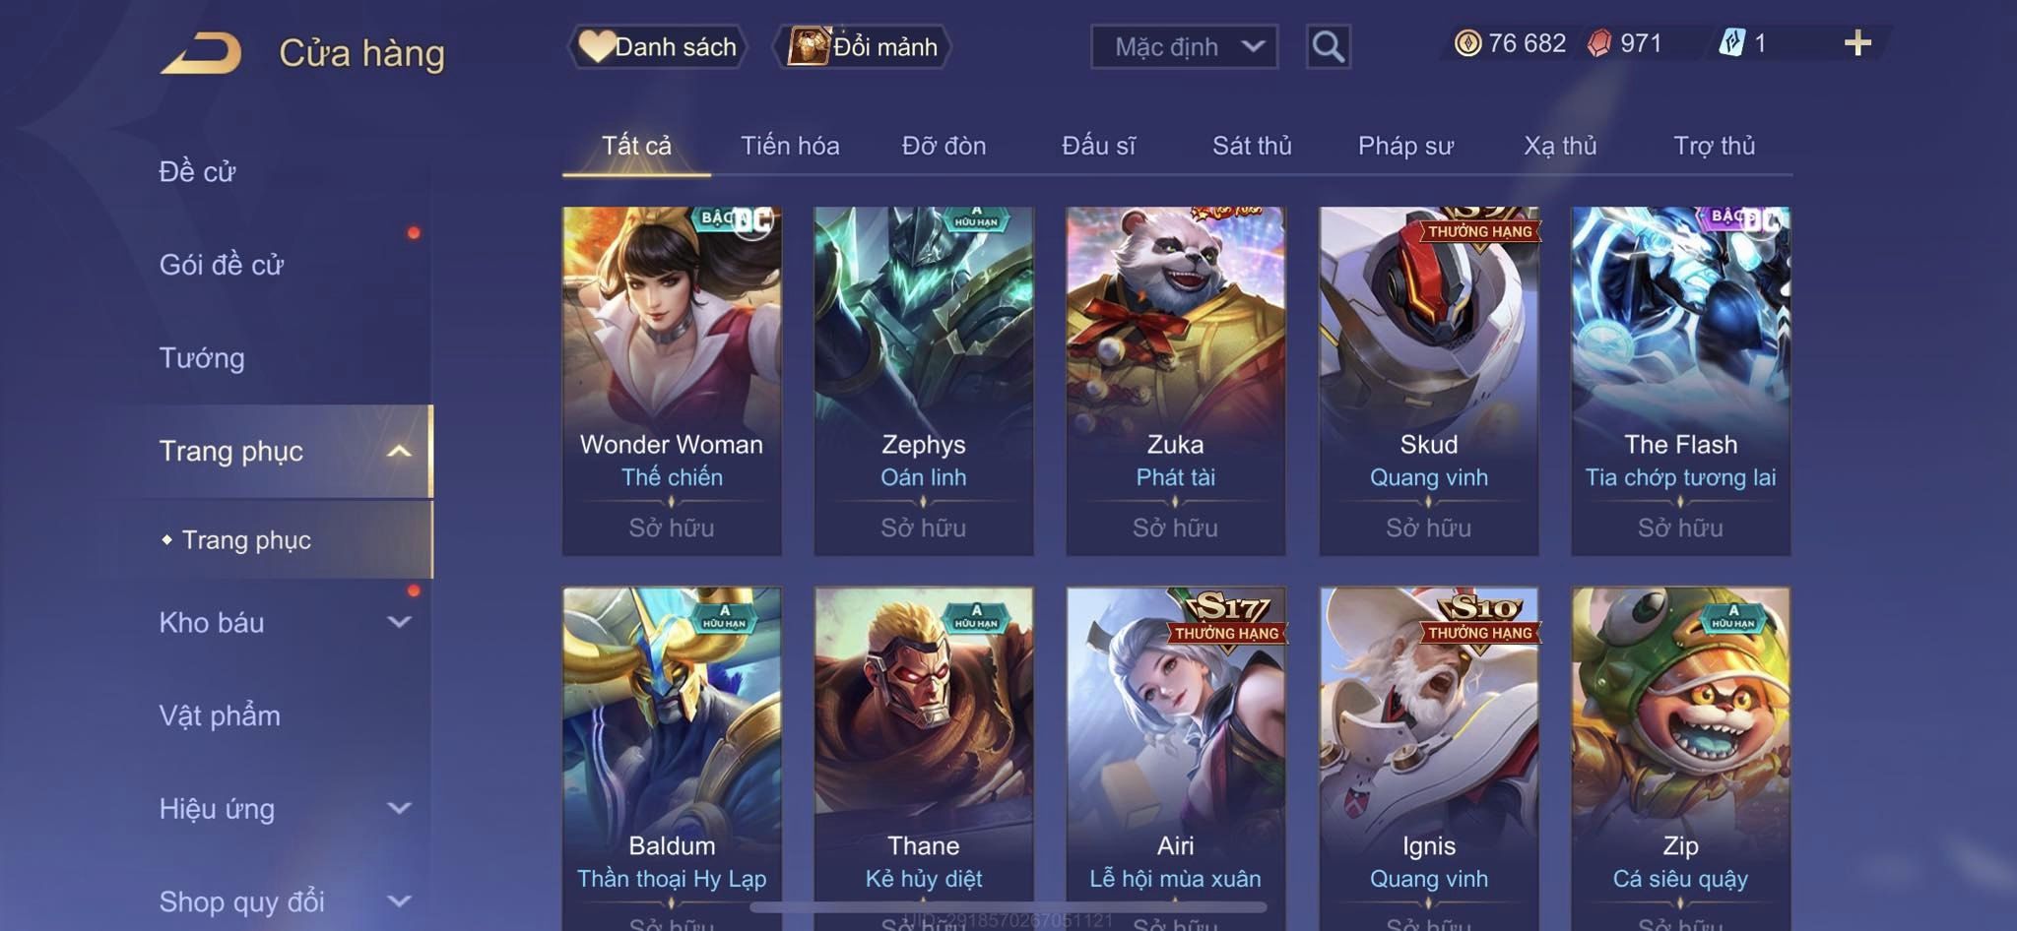Switch to the Tiến hóa tab
Image resolution: width=2017 pixels, height=931 pixels.
(790, 146)
